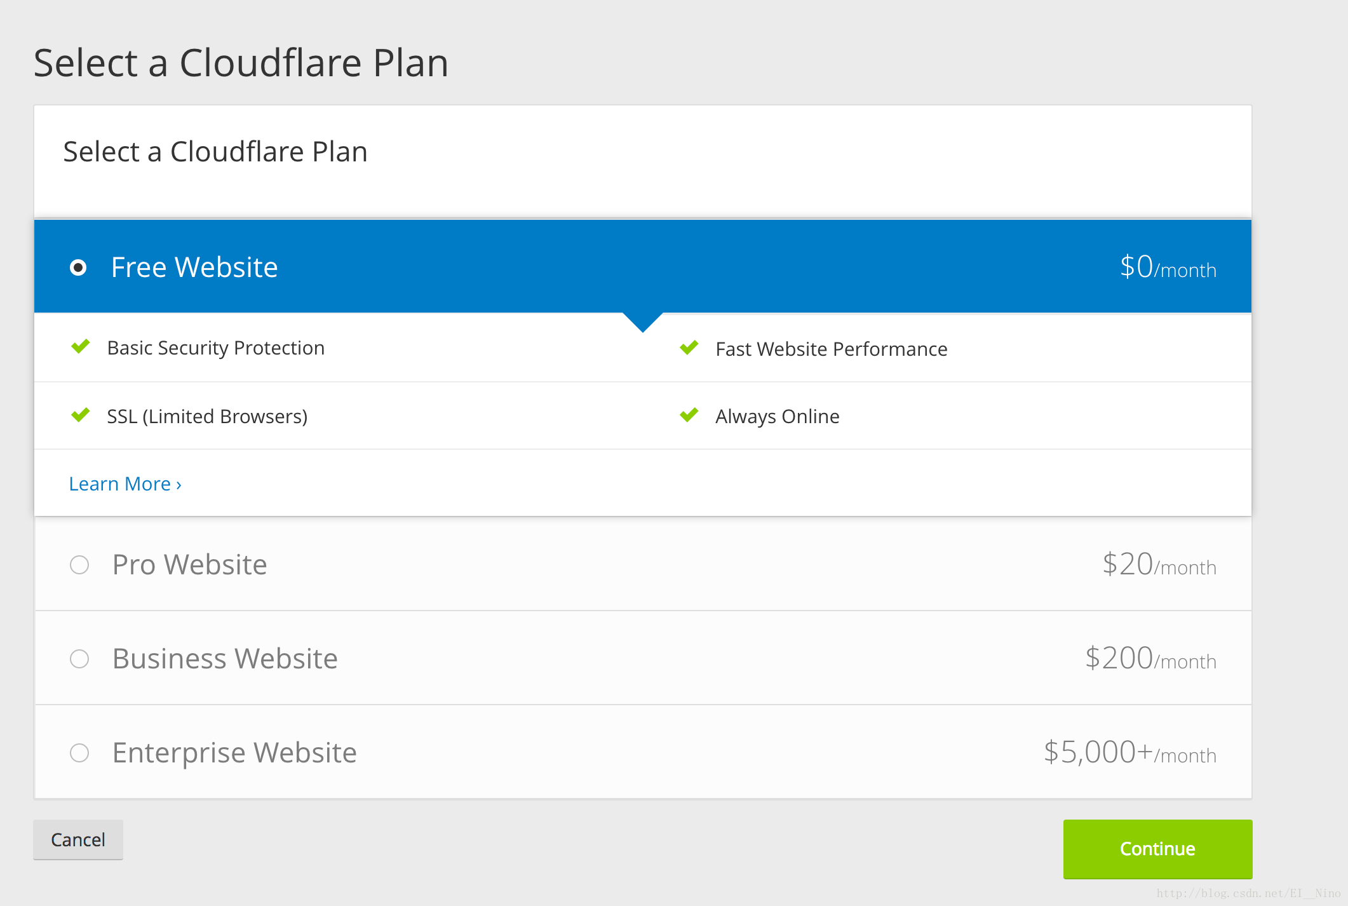1348x906 pixels.
Task: Click the $5,000+/month price
Action: click(x=1130, y=753)
